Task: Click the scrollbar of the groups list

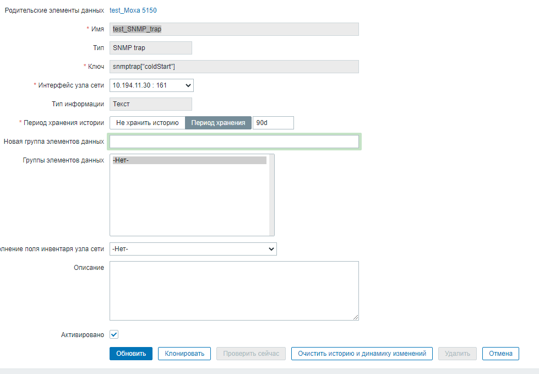Action: tap(271, 194)
